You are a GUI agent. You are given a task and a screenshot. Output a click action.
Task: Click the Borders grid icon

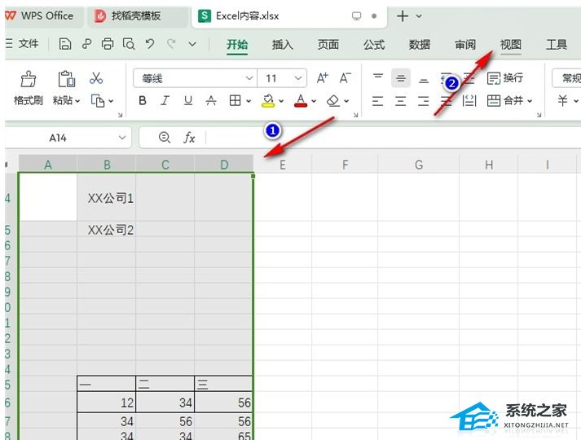click(x=235, y=100)
